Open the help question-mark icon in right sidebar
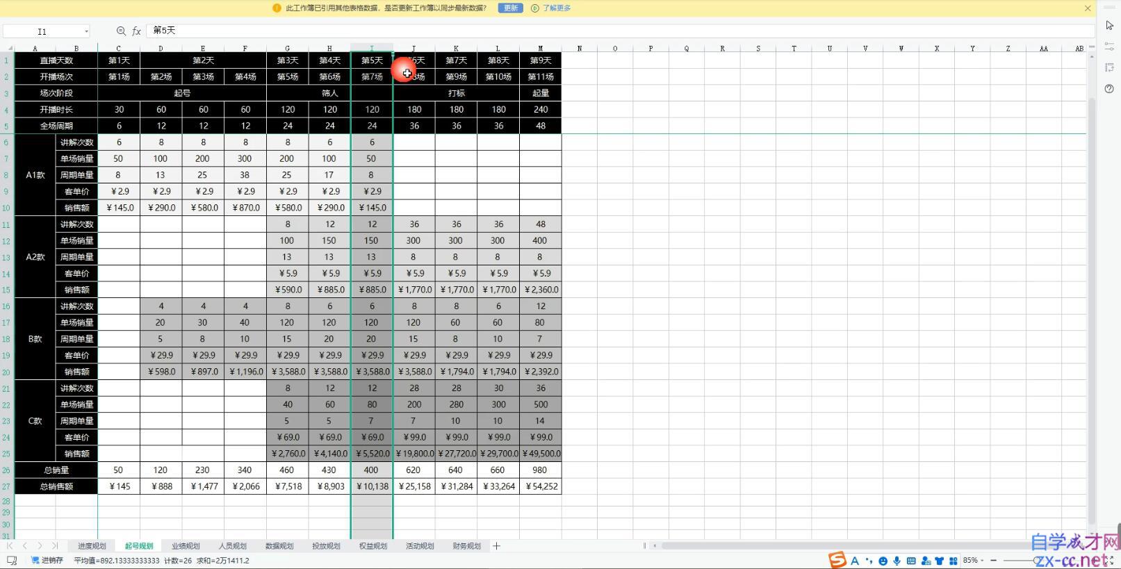The height and width of the screenshot is (569, 1121). click(x=1109, y=89)
